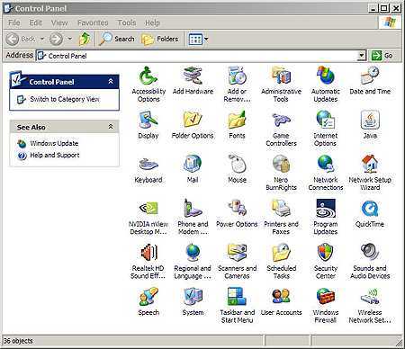Open the Help menu
This screenshot has width=405, height=349.
tap(152, 22)
